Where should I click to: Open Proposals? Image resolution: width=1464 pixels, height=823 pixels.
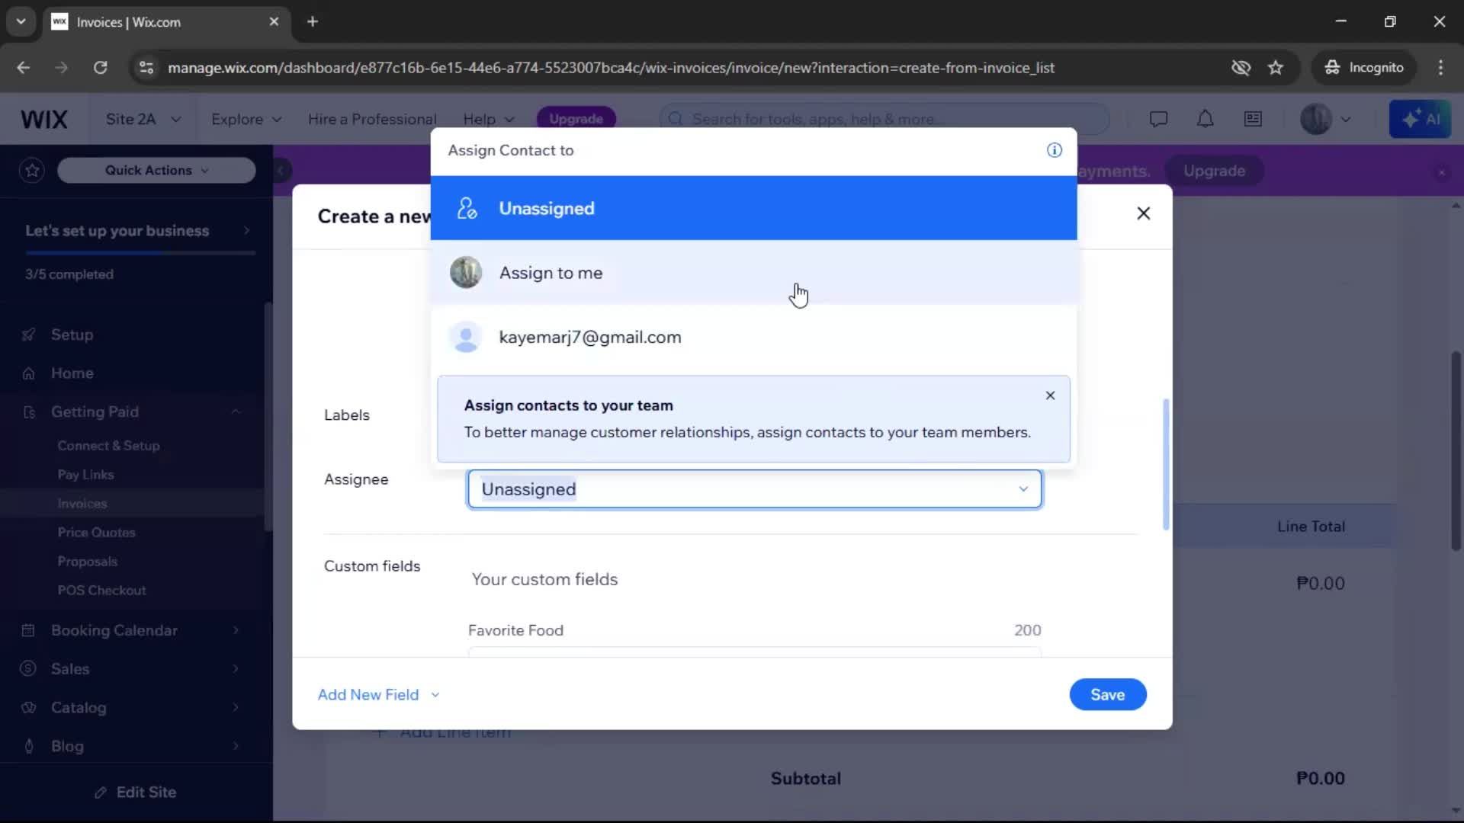[x=87, y=562]
